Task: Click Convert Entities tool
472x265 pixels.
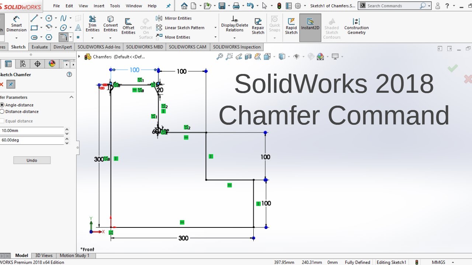Action: point(111,24)
